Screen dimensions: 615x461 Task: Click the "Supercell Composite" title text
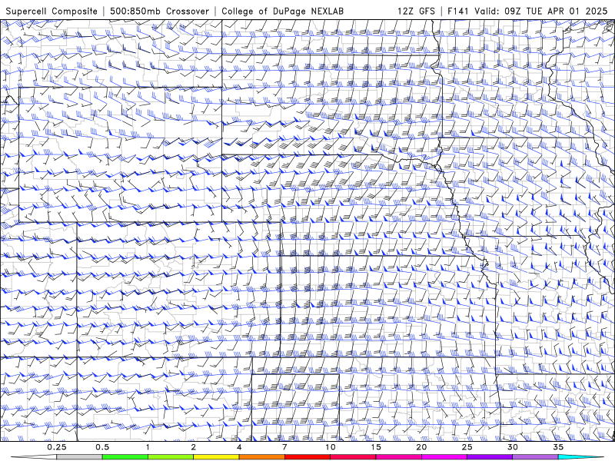point(52,11)
